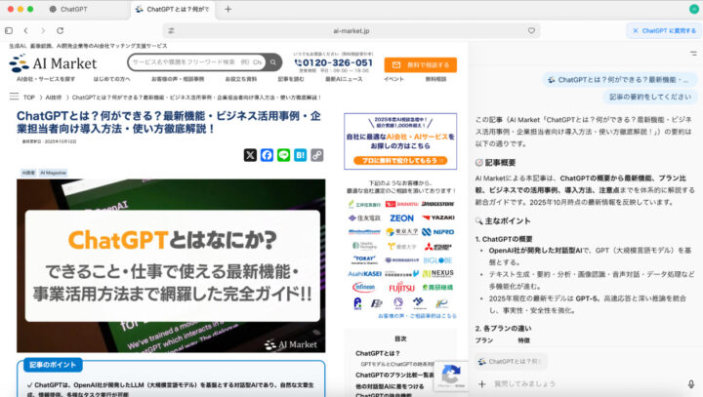Switch to the first ChatGPT browser tab
Screen dimensions: 703x397
click(73, 9)
